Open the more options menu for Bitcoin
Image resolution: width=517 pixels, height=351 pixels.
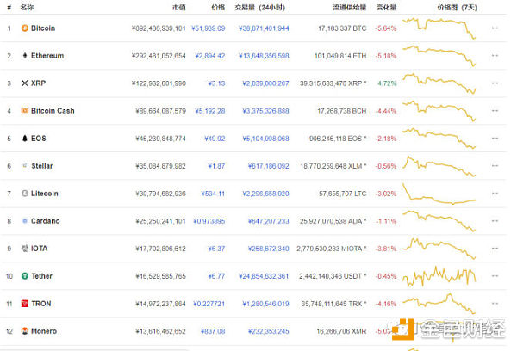(x=495, y=28)
